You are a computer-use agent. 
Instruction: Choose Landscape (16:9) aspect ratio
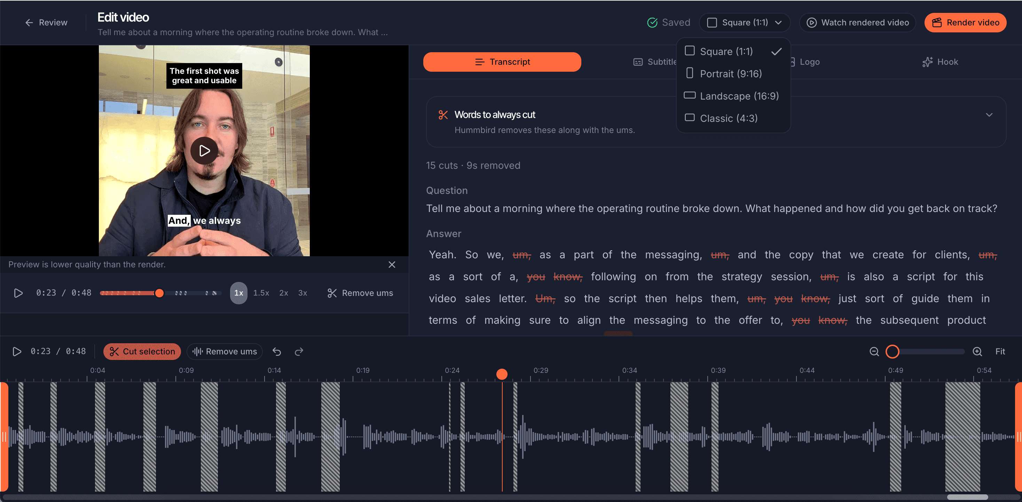[x=733, y=96]
